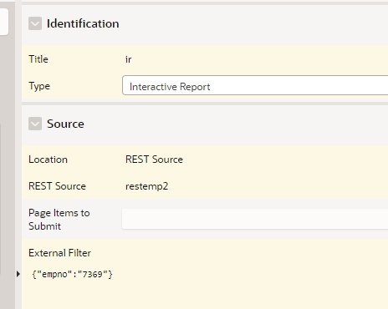Click the Type label
The image size is (388, 309).
39,86
